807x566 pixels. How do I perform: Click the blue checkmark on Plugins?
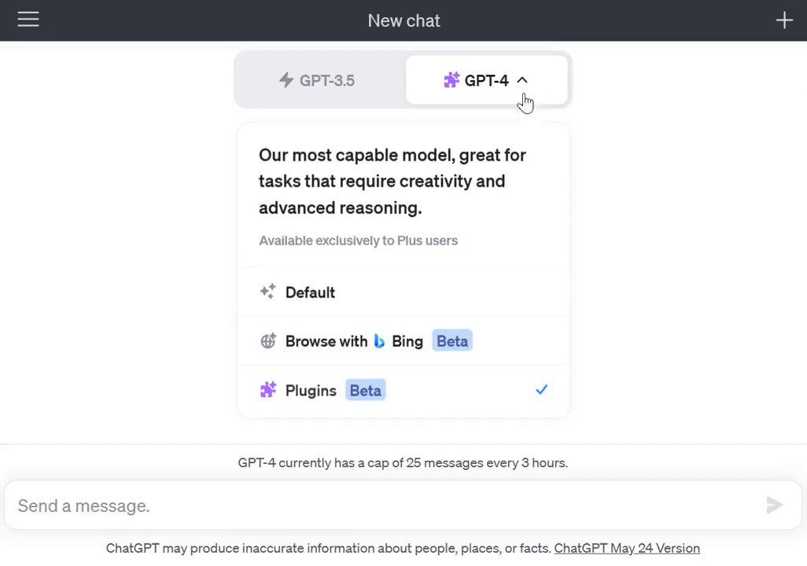pos(541,389)
